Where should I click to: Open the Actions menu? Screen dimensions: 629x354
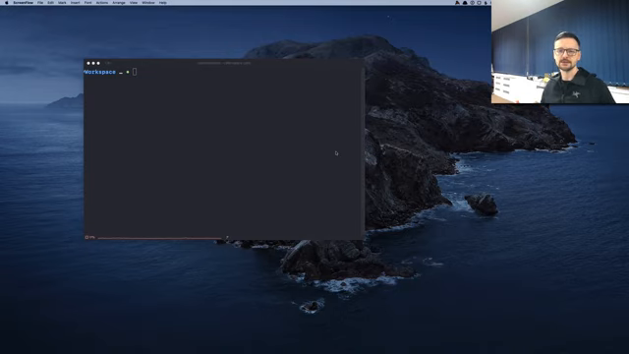(x=102, y=2)
